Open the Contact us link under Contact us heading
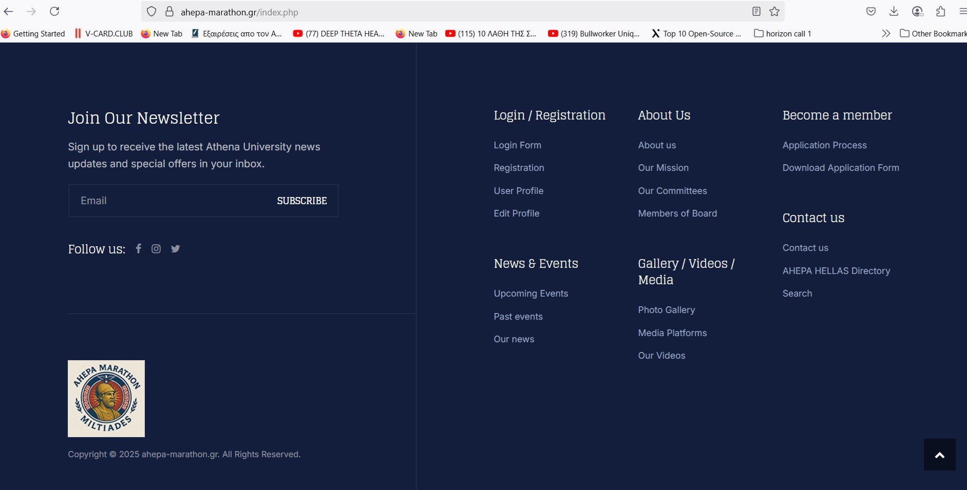The image size is (967, 490). tap(805, 248)
